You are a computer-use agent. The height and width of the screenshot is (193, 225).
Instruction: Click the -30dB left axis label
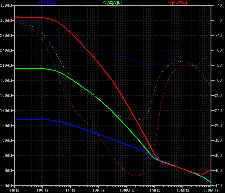pyautogui.click(x=7, y=185)
